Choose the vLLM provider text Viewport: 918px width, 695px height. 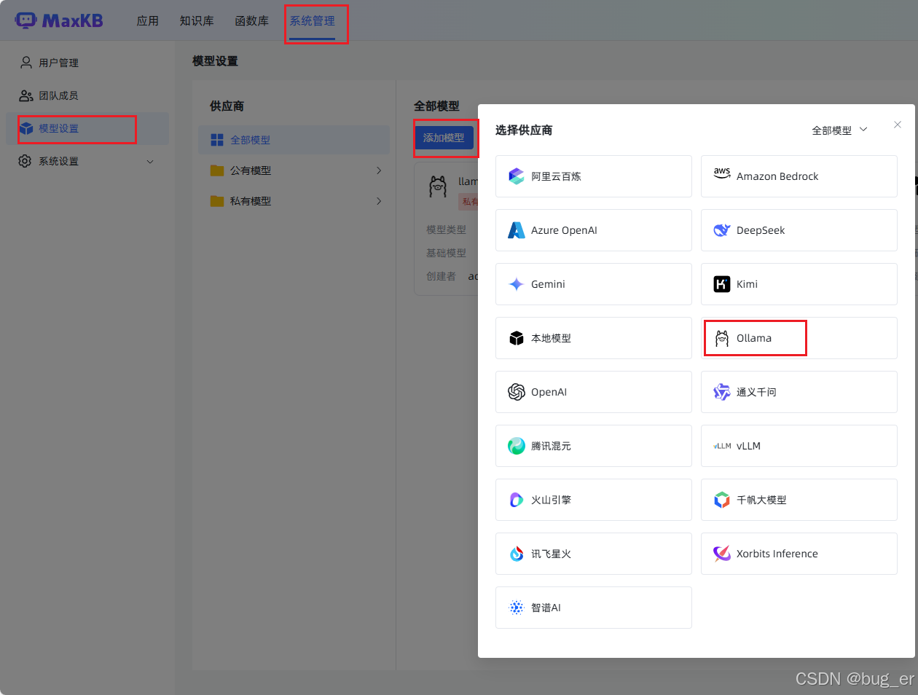click(x=748, y=446)
